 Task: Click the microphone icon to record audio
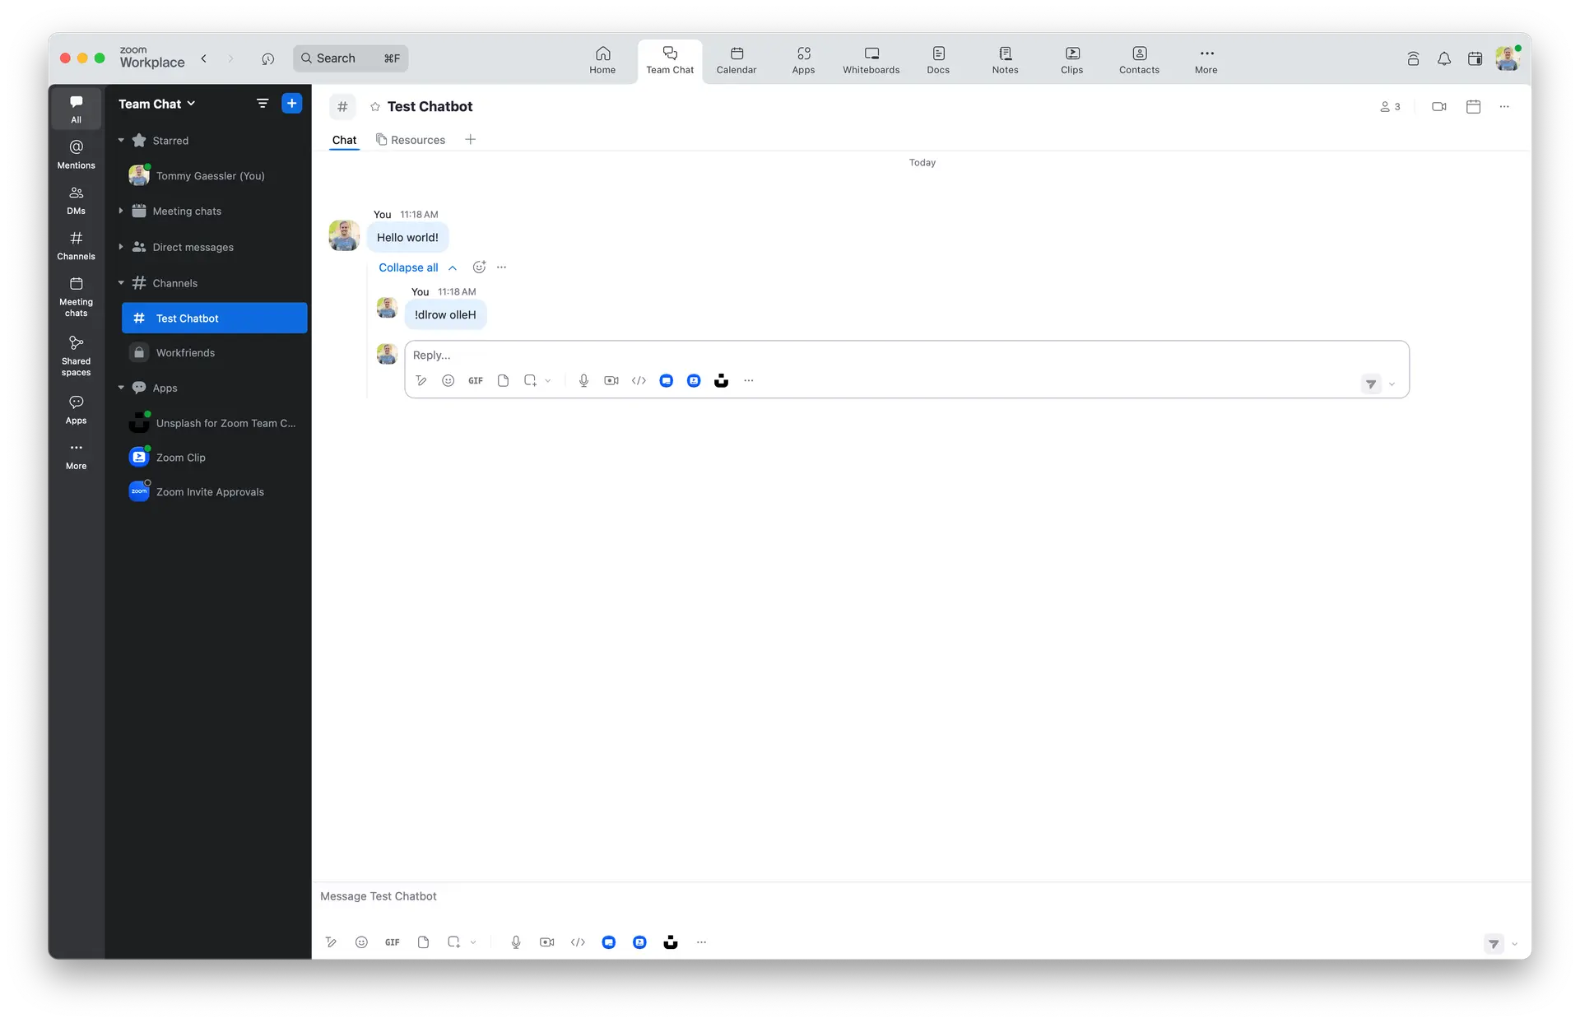(x=516, y=942)
